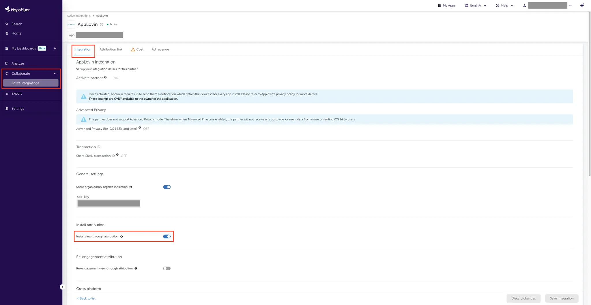Click info icon for Share organic/non-organic indication
Image resolution: width=591 pixels, height=305 pixels.
130,187
